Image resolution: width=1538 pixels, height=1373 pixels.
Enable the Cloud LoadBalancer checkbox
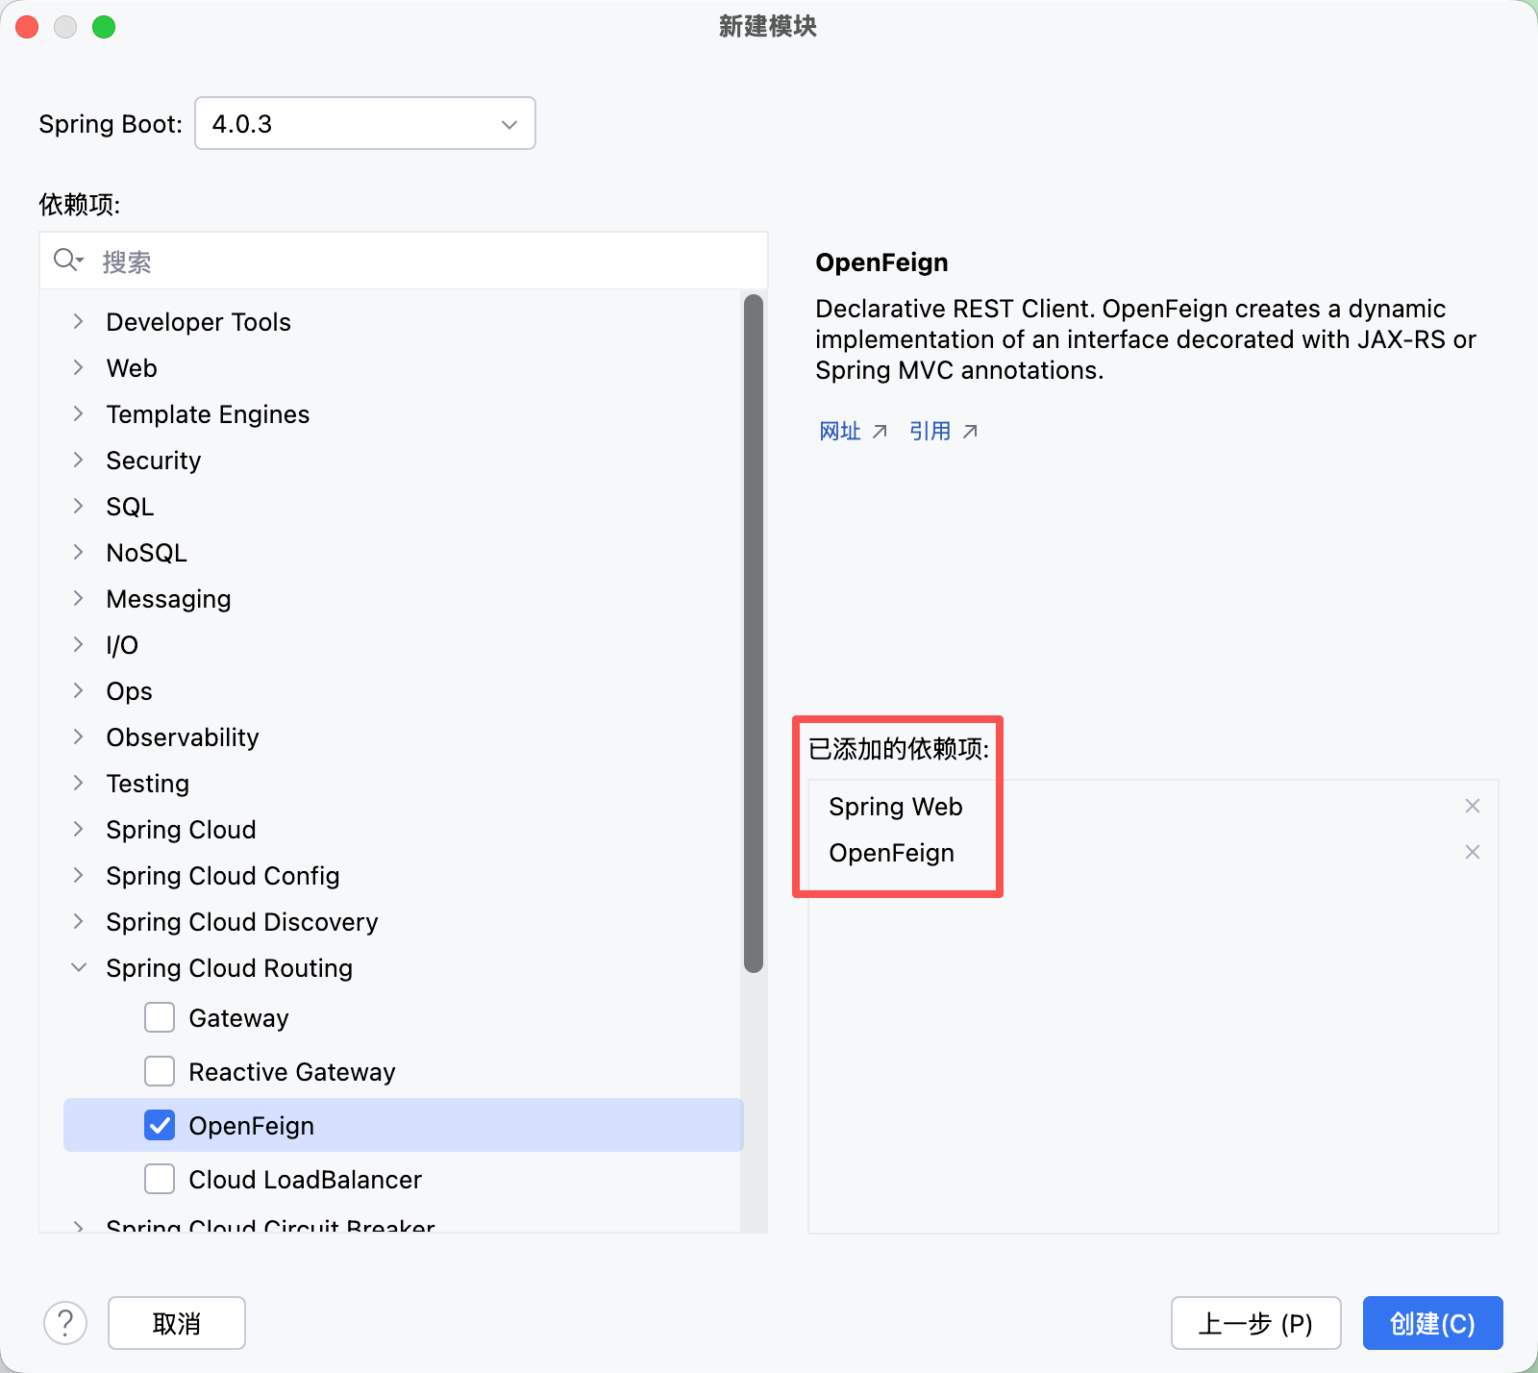point(160,1179)
